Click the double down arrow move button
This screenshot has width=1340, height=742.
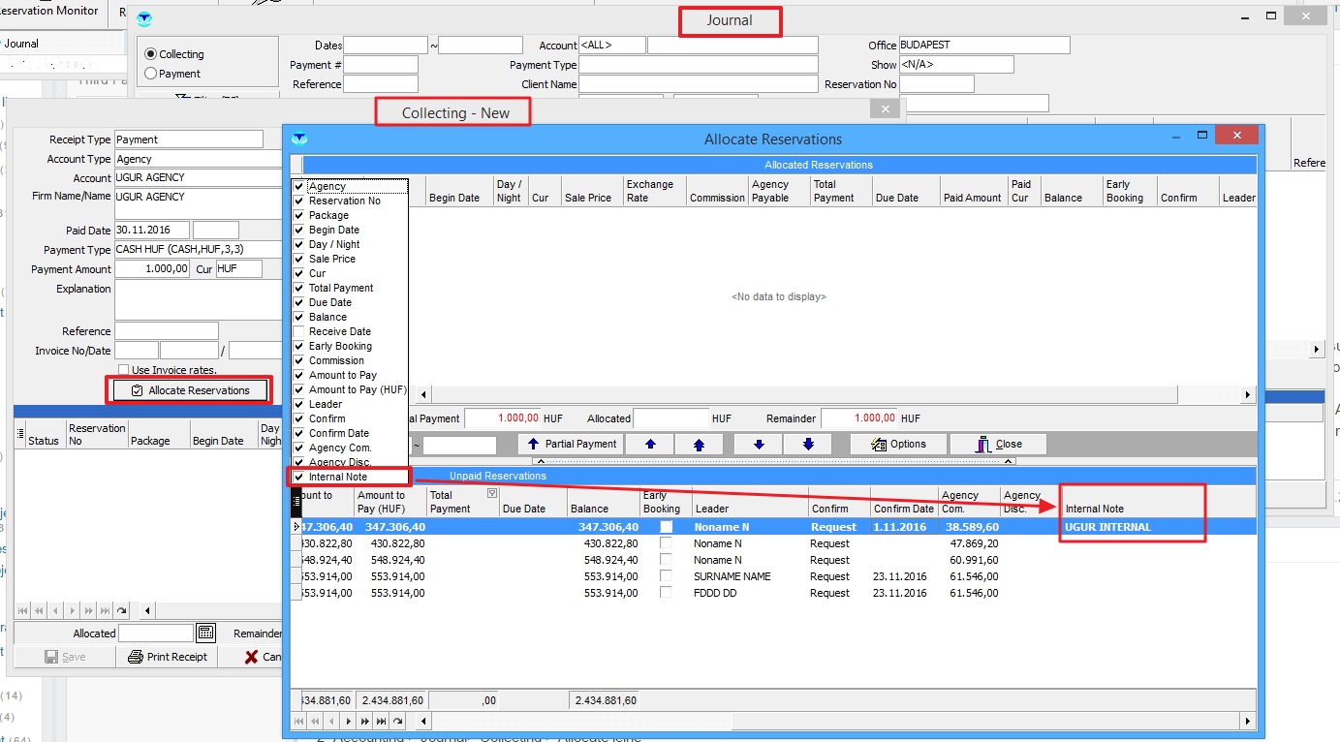coord(808,445)
